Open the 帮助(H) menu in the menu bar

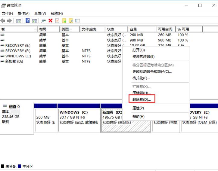(57, 14)
